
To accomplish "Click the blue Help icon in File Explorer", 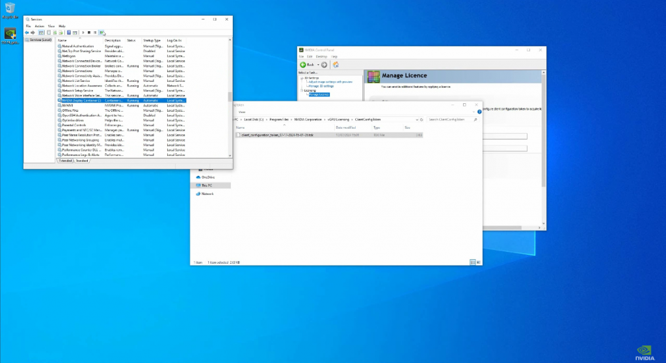I will click(x=479, y=112).
